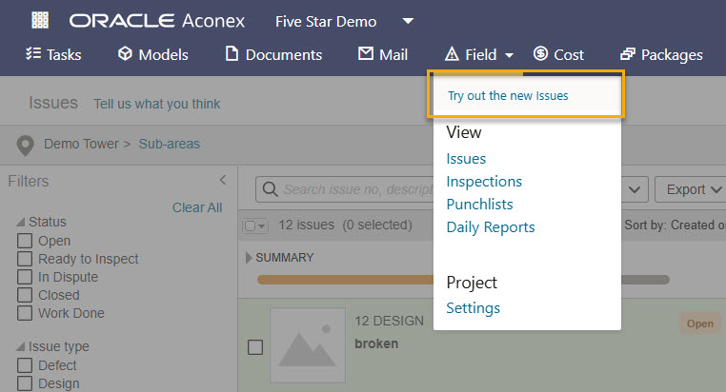The width and height of the screenshot is (726, 392).
Task: Tick the select-all issues checkbox
Action: [x=250, y=226]
